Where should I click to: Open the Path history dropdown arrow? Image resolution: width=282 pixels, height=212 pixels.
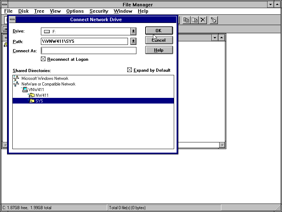[133, 41]
